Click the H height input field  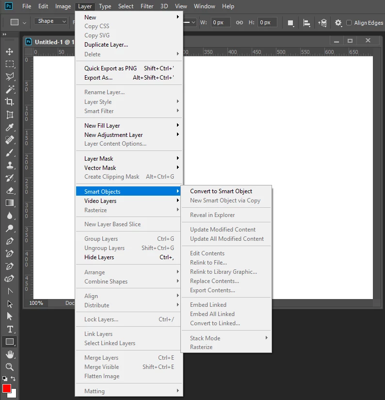[x=267, y=22]
